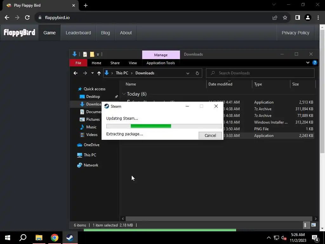325x244 pixels.
Task: Open the Blog link
Action: point(105,33)
